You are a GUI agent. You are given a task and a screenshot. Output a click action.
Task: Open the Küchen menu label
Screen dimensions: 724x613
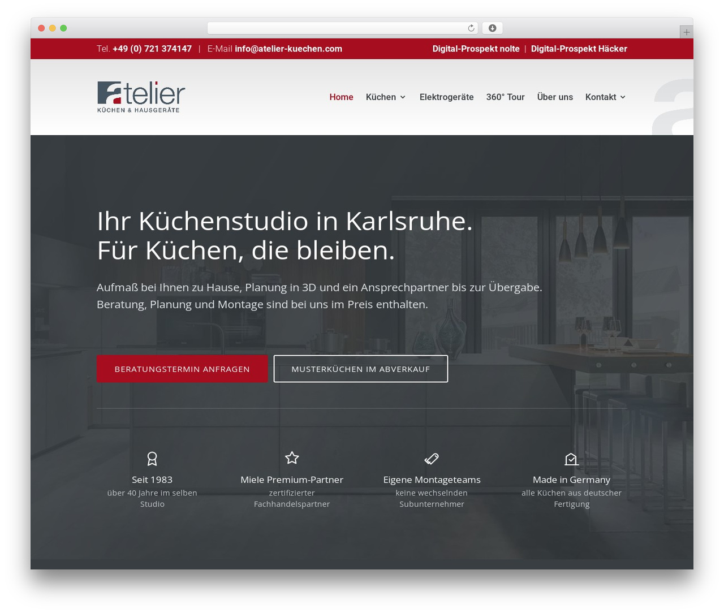pos(381,97)
